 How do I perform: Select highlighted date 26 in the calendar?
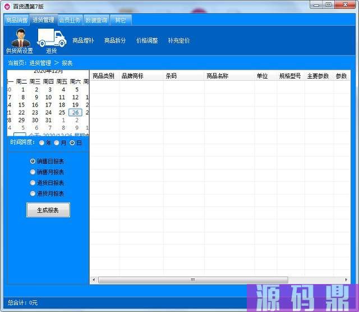click(x=75, y=112)
